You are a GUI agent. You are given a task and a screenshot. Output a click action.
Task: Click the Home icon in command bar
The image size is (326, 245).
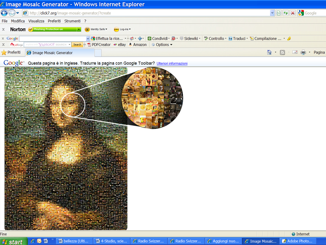point(269,52)
